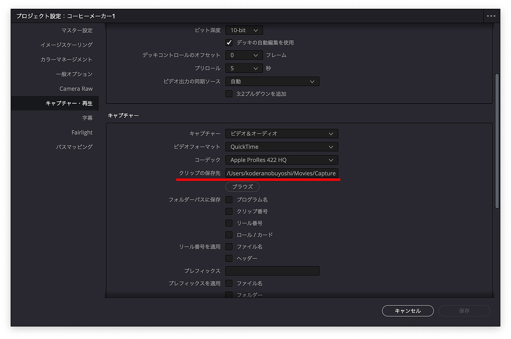
Task: Click the ブラウズ button
Action: tap(242, 186)
